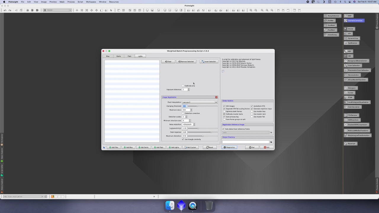Open the StarNet process icon
The image size is (379, 213).
(x=330, y=20)
